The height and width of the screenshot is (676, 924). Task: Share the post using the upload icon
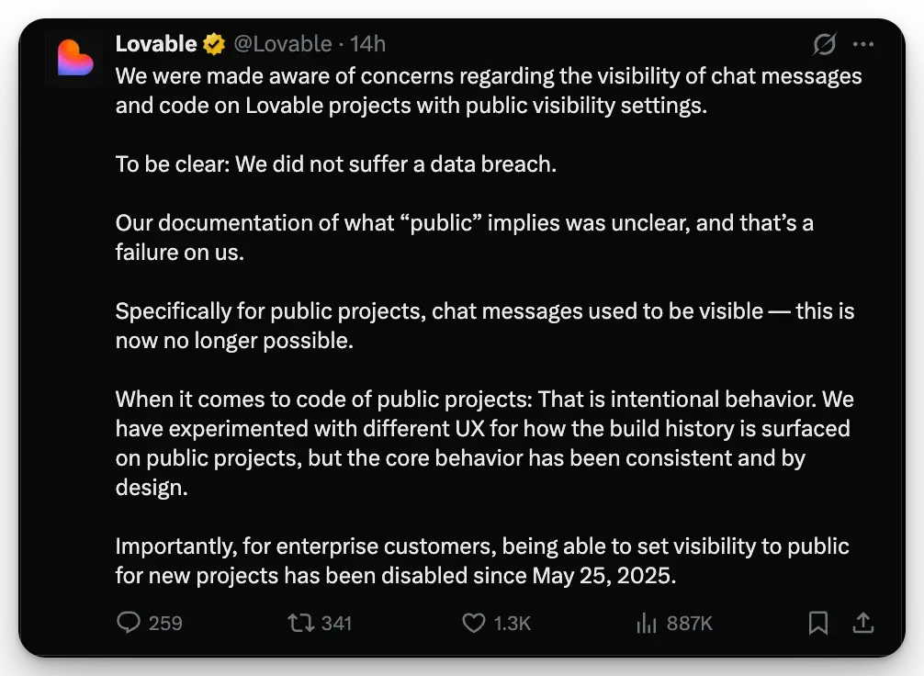coord(863,623)
